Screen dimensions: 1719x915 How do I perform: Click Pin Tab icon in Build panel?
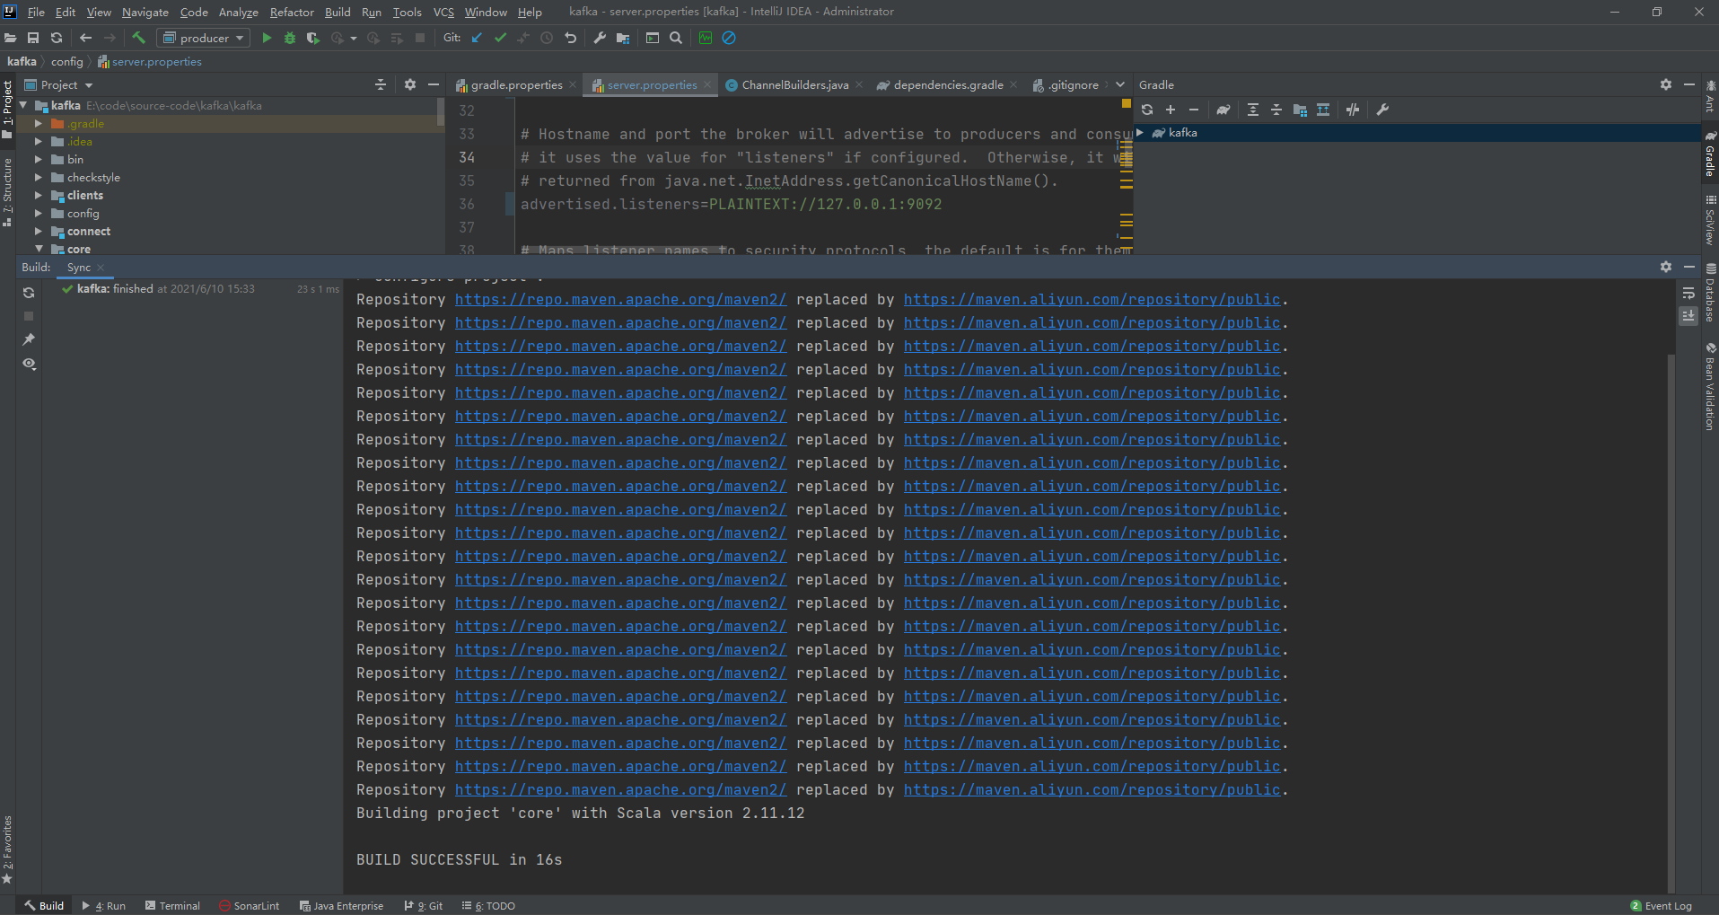[29, 339]
